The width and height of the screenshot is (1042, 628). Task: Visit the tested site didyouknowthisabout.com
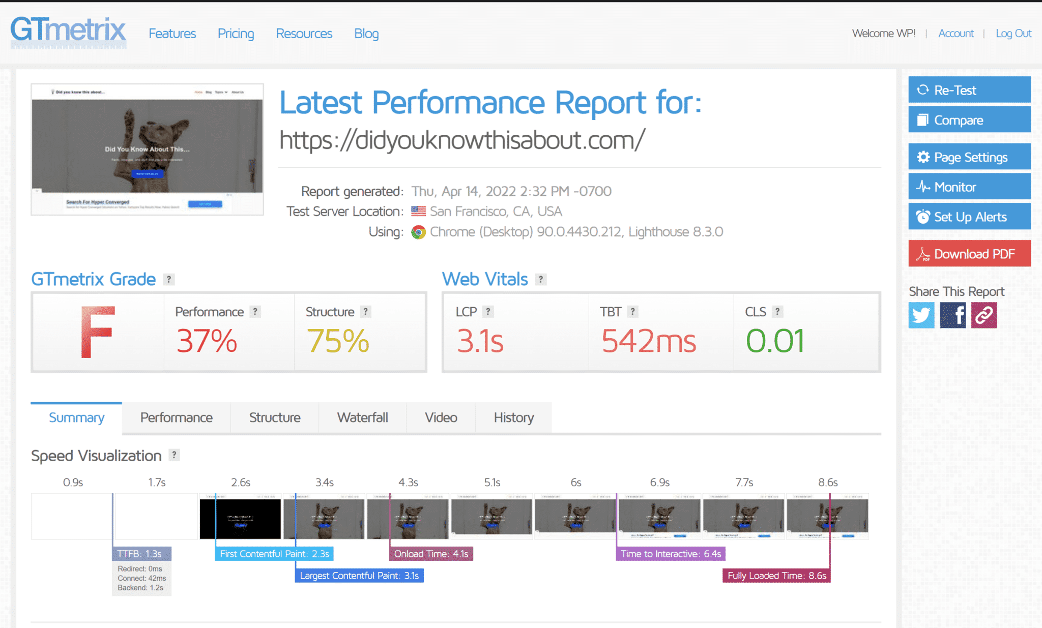(x=462, y=139)
